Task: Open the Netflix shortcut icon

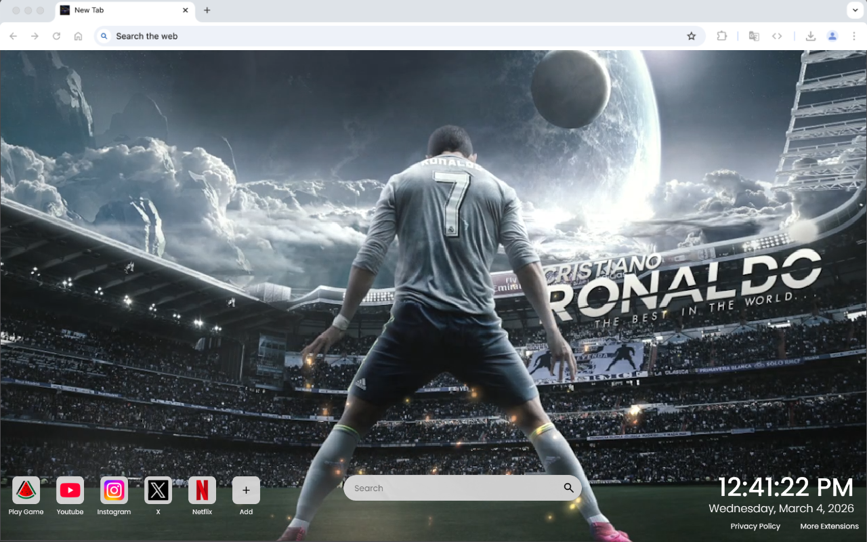Action: pyautogui.click(x=202, y=490)
